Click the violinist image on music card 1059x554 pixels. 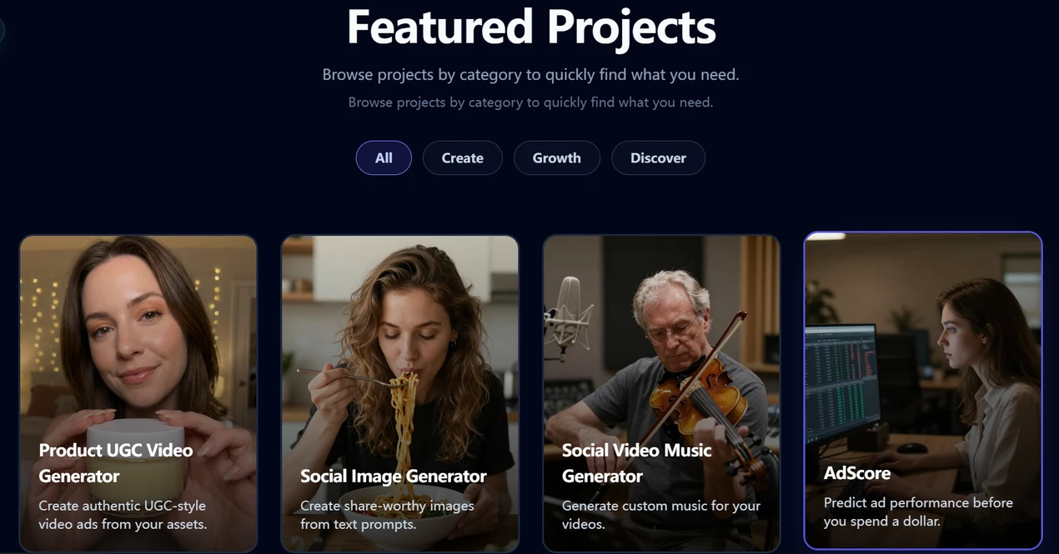[x=661, y=333]
